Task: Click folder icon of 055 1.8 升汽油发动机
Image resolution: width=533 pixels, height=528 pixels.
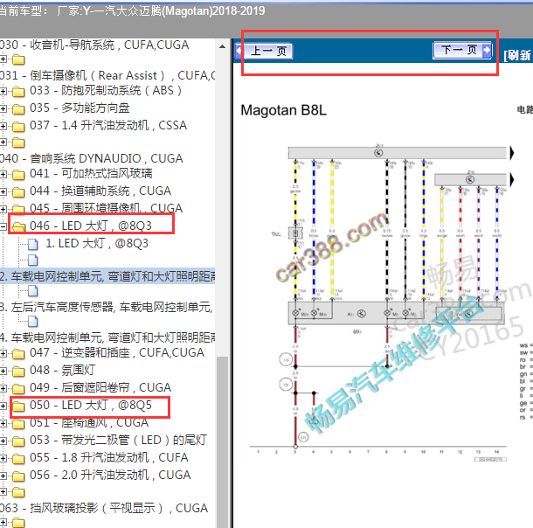Action: point(18,459)
